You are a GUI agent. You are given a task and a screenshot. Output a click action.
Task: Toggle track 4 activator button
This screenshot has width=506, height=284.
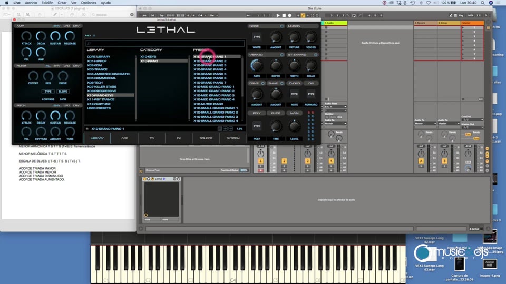tap(331, 161)
